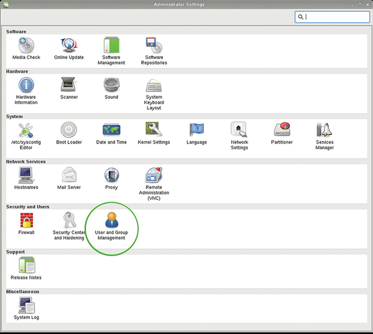Open the Hostnames module
Screen dimensions: 373x334
point(26,179)
